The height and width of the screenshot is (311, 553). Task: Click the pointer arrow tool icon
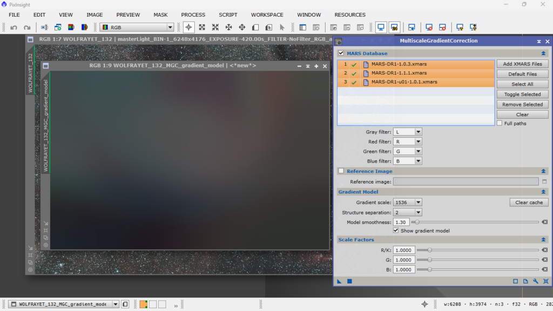point(282,27)
